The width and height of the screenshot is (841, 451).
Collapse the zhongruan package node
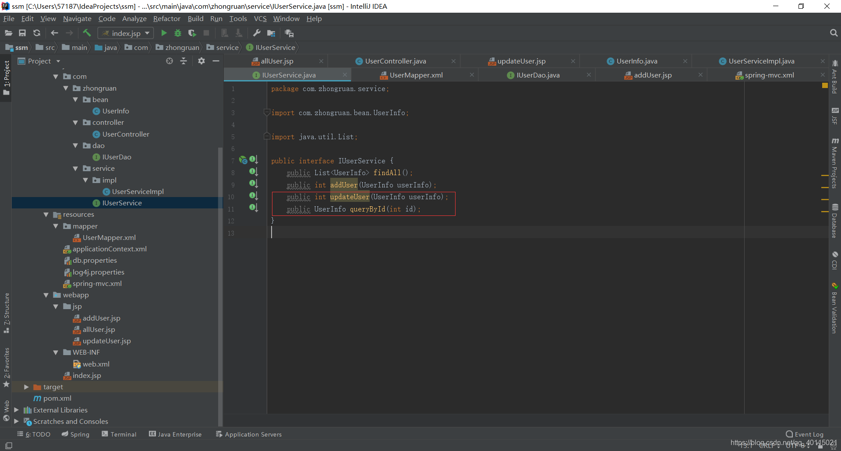tap(66, 88)
